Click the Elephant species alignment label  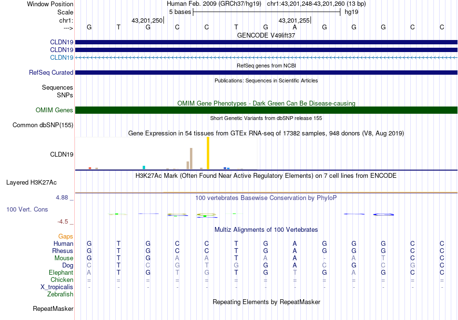click(x=61, y=272)
